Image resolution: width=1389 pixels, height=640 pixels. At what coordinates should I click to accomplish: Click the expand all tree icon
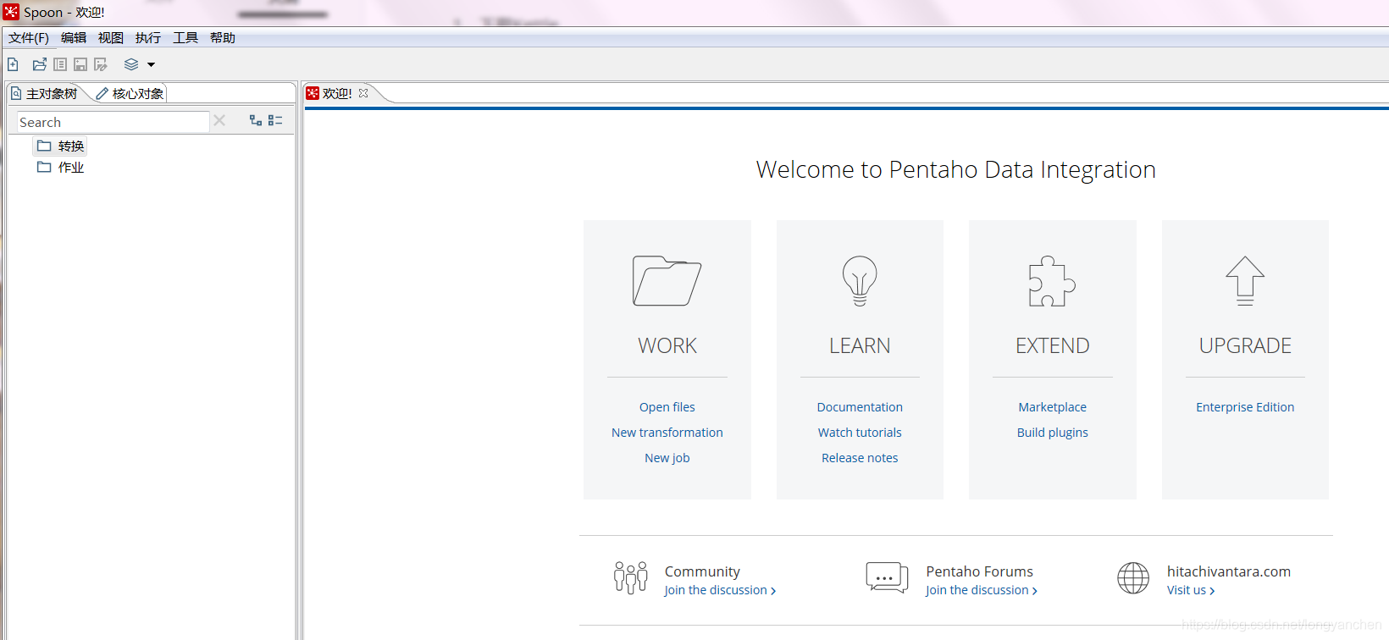click(x=256, y=120)
